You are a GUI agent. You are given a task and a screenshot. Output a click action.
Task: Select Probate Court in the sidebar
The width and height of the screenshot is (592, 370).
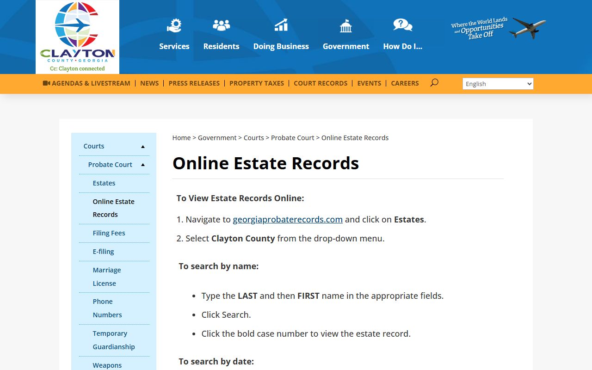click(110, 165)
